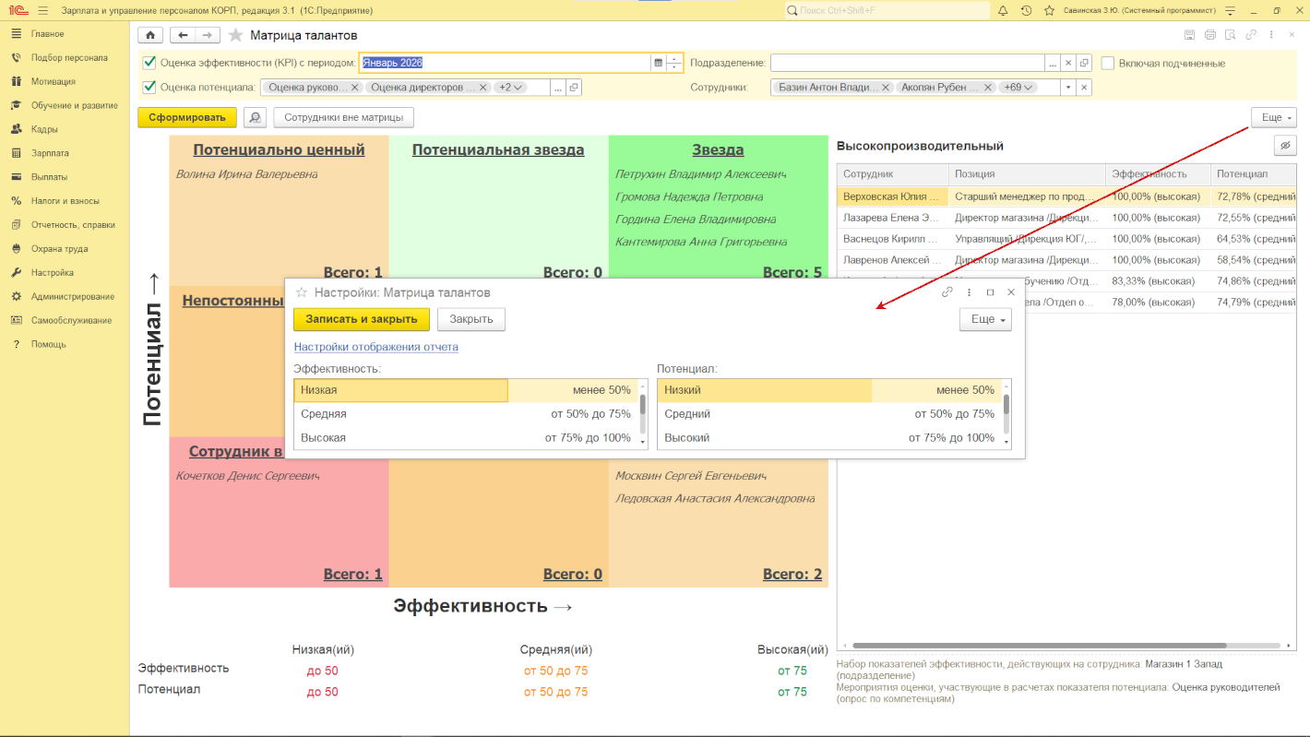Open the Сотрудники field dropdown arrow
The image size is (1310, 737).
pyautogui.click(x=1068, y=88)
